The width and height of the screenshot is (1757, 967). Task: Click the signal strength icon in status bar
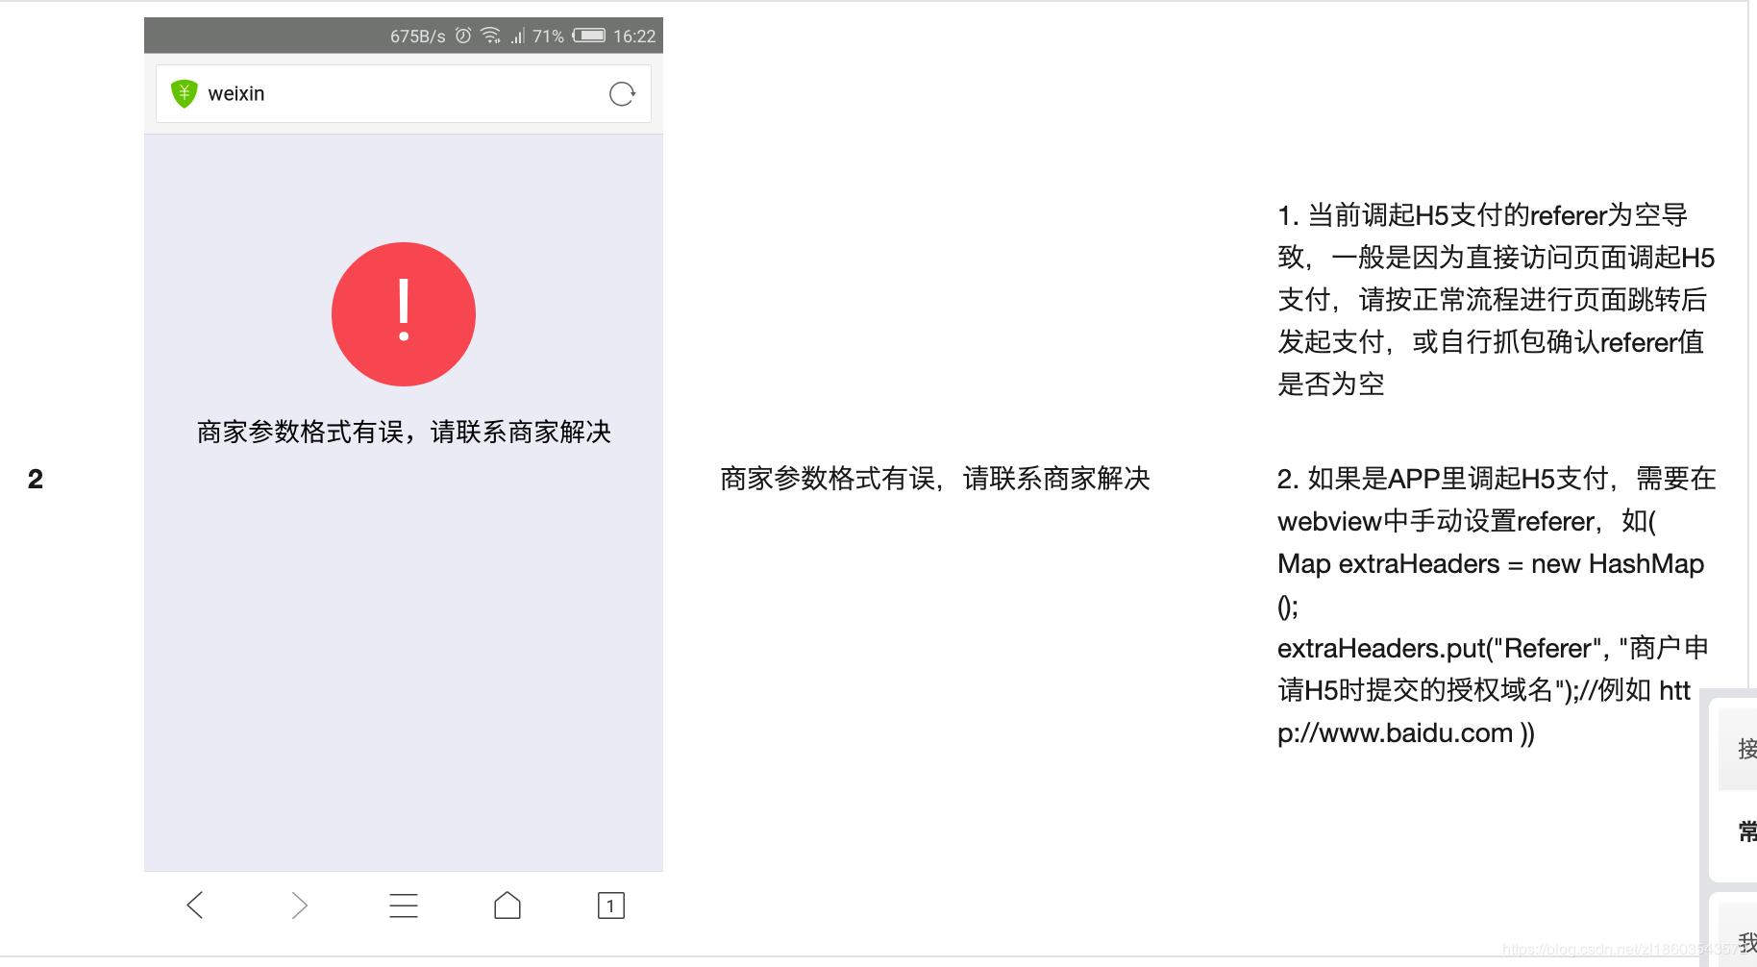[x=518, y=36]
